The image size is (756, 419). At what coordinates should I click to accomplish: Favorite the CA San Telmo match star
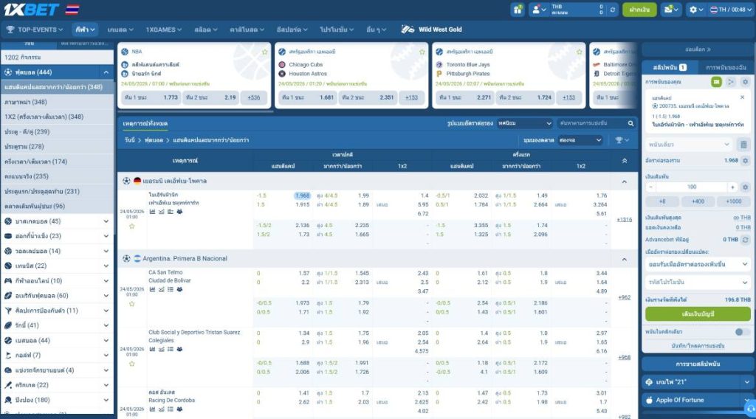[x=131, y=304]
